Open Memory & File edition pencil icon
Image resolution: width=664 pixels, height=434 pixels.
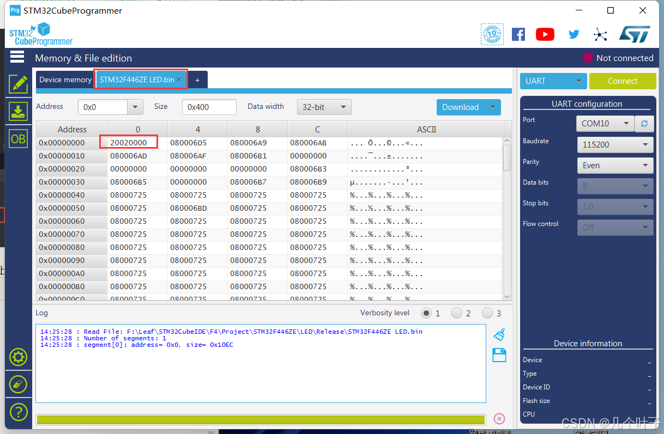18,84
